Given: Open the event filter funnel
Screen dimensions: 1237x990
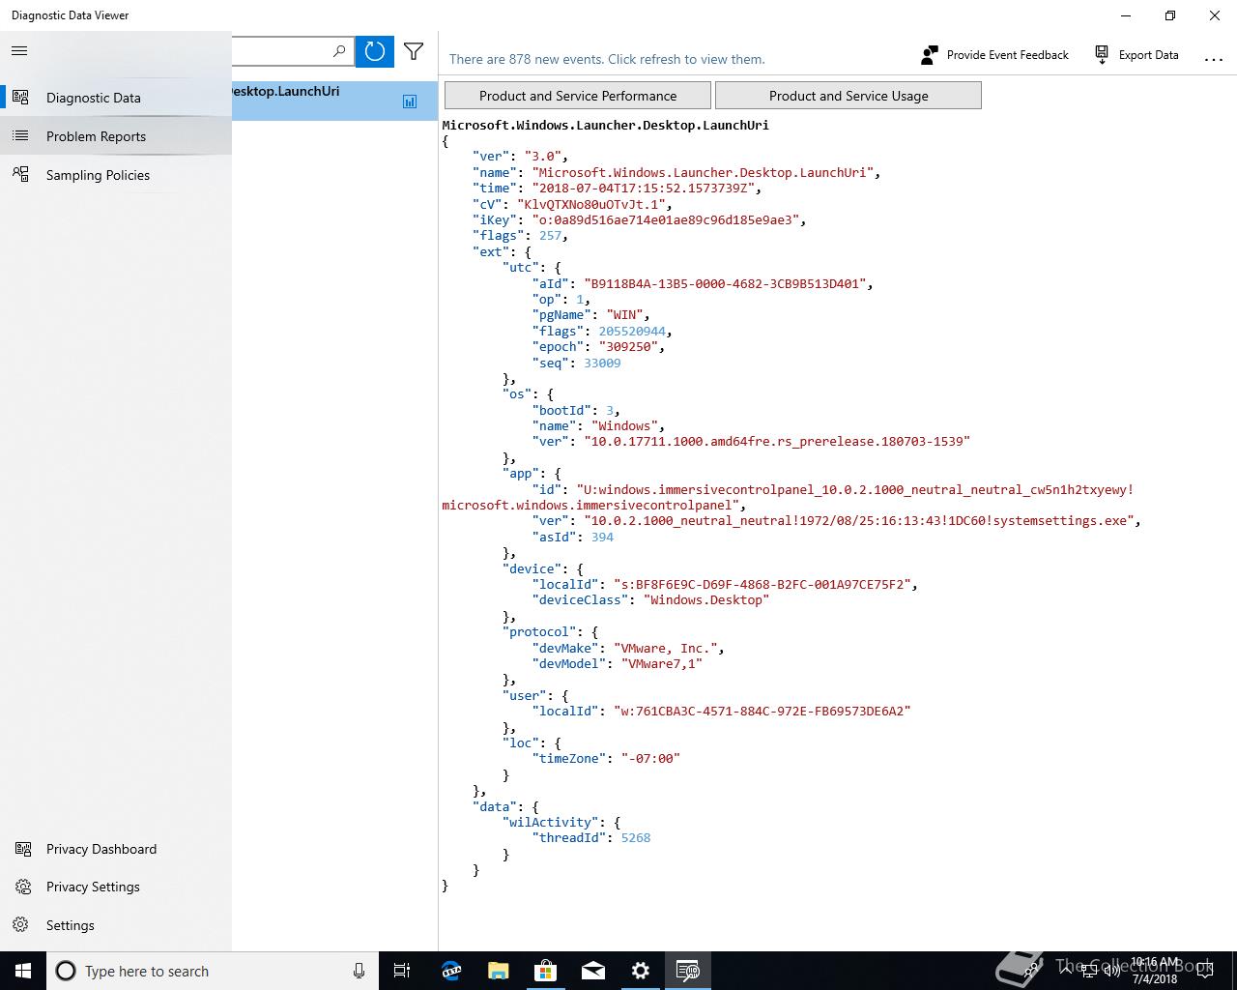Looking at the screenshot, I should click(x=414, y=51).
